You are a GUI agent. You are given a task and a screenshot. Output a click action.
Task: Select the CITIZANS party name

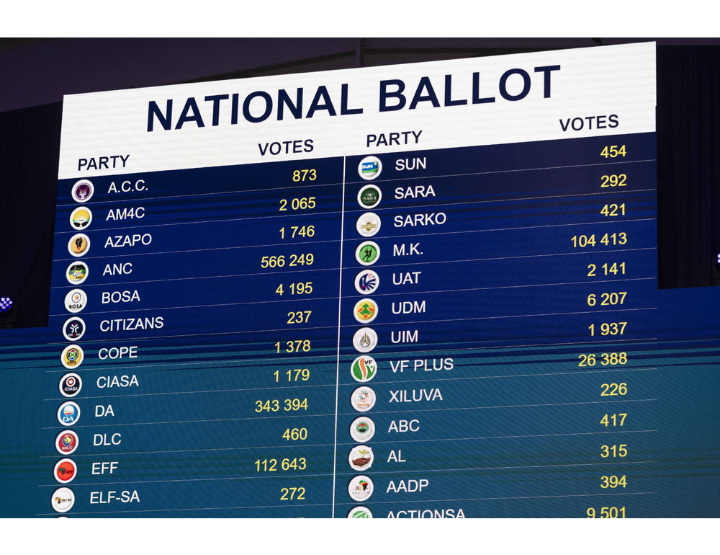point(131,324)
